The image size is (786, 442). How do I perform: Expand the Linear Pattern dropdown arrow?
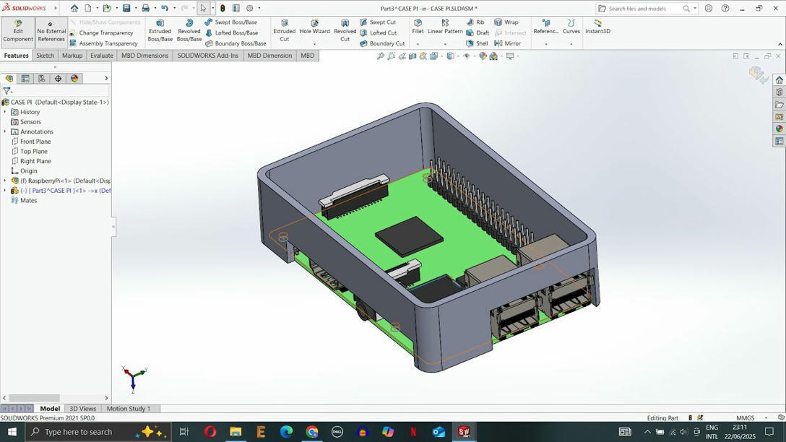445,44
